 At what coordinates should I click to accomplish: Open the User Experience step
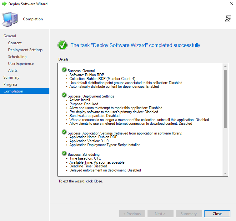(21, 64)
